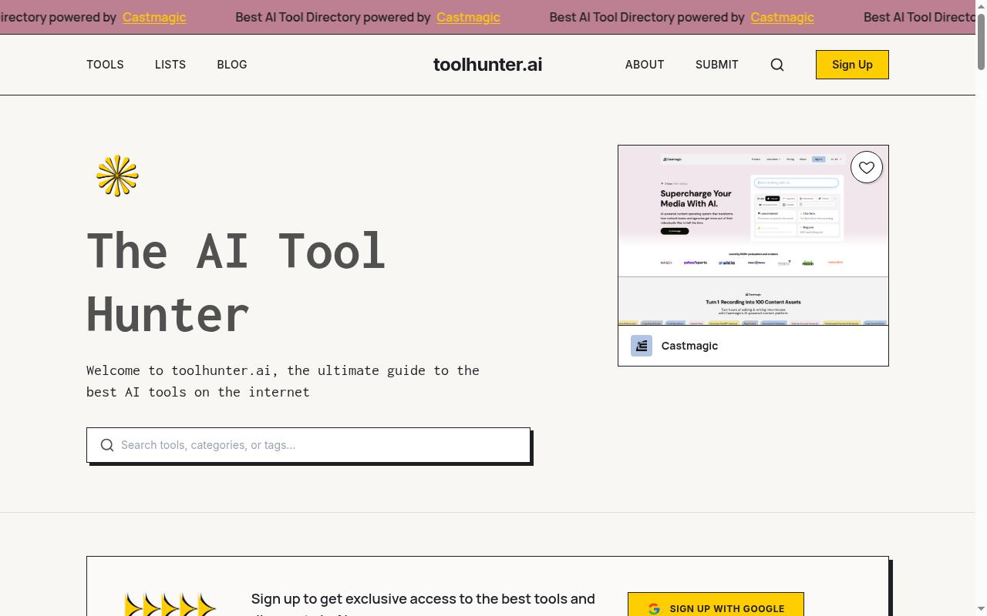Image resolution: width=987 pixels, height=616 pixels.
Task: Open the TOOLS menu item
Action: 105,65
